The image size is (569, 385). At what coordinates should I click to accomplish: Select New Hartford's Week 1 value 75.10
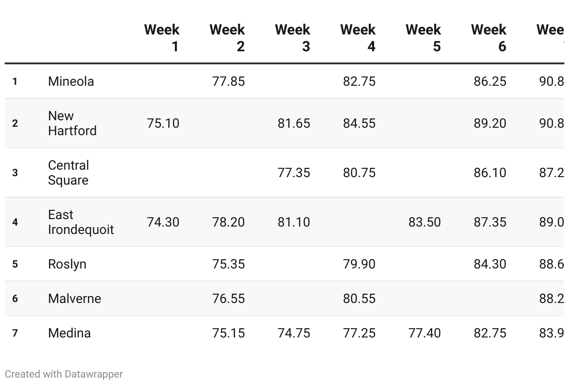pos(163,124)
